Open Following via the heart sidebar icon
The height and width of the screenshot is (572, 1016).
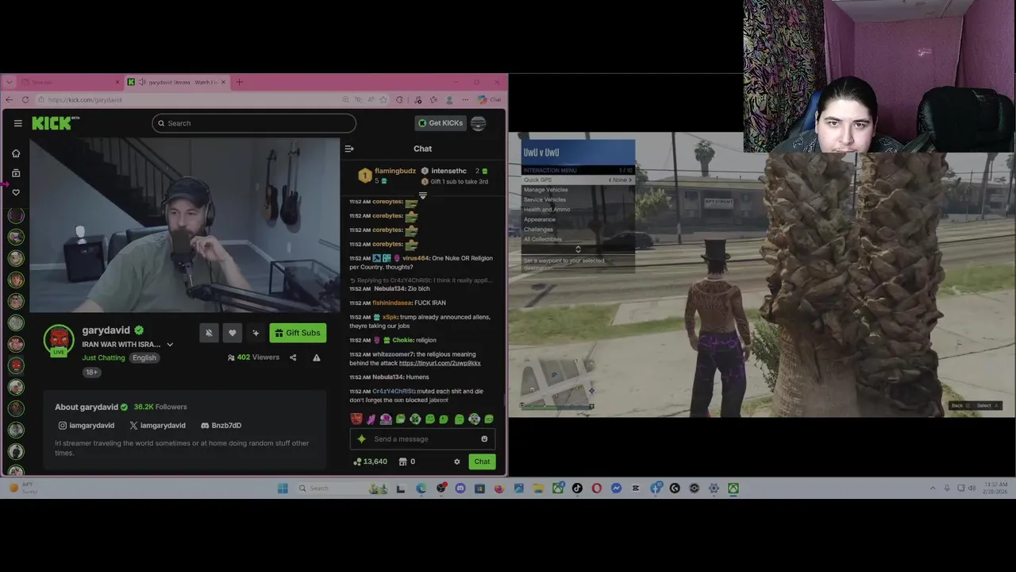click(16, 192)
